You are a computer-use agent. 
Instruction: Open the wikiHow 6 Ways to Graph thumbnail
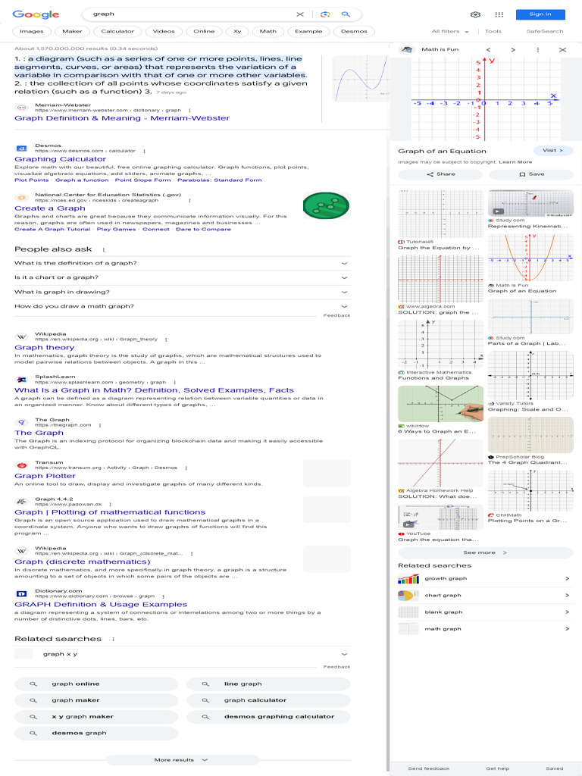(440, 405)
